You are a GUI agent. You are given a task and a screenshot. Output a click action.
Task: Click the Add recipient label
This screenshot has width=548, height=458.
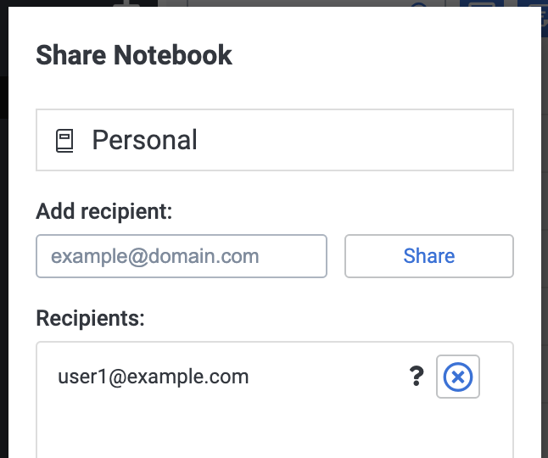[104, 211]
